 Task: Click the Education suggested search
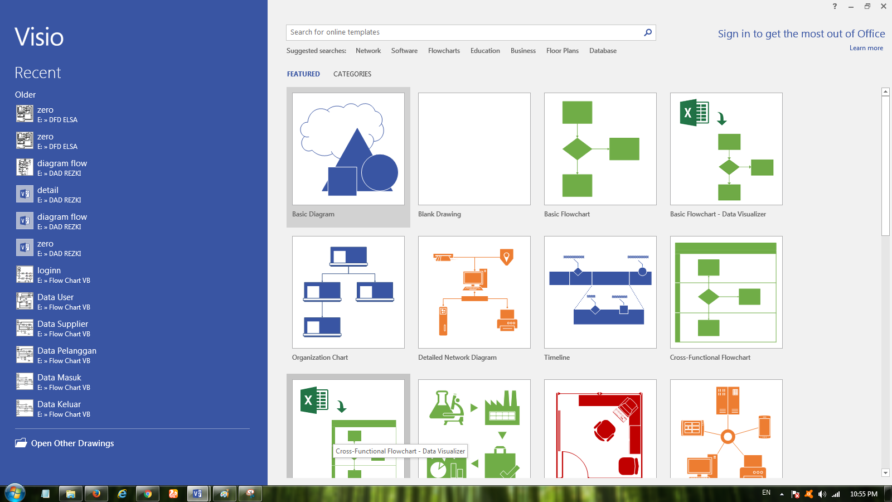pyautogui.click(x=485, y=51)
